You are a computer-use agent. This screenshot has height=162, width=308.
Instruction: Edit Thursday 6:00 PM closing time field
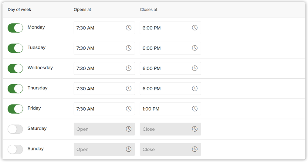coord(171,89)
